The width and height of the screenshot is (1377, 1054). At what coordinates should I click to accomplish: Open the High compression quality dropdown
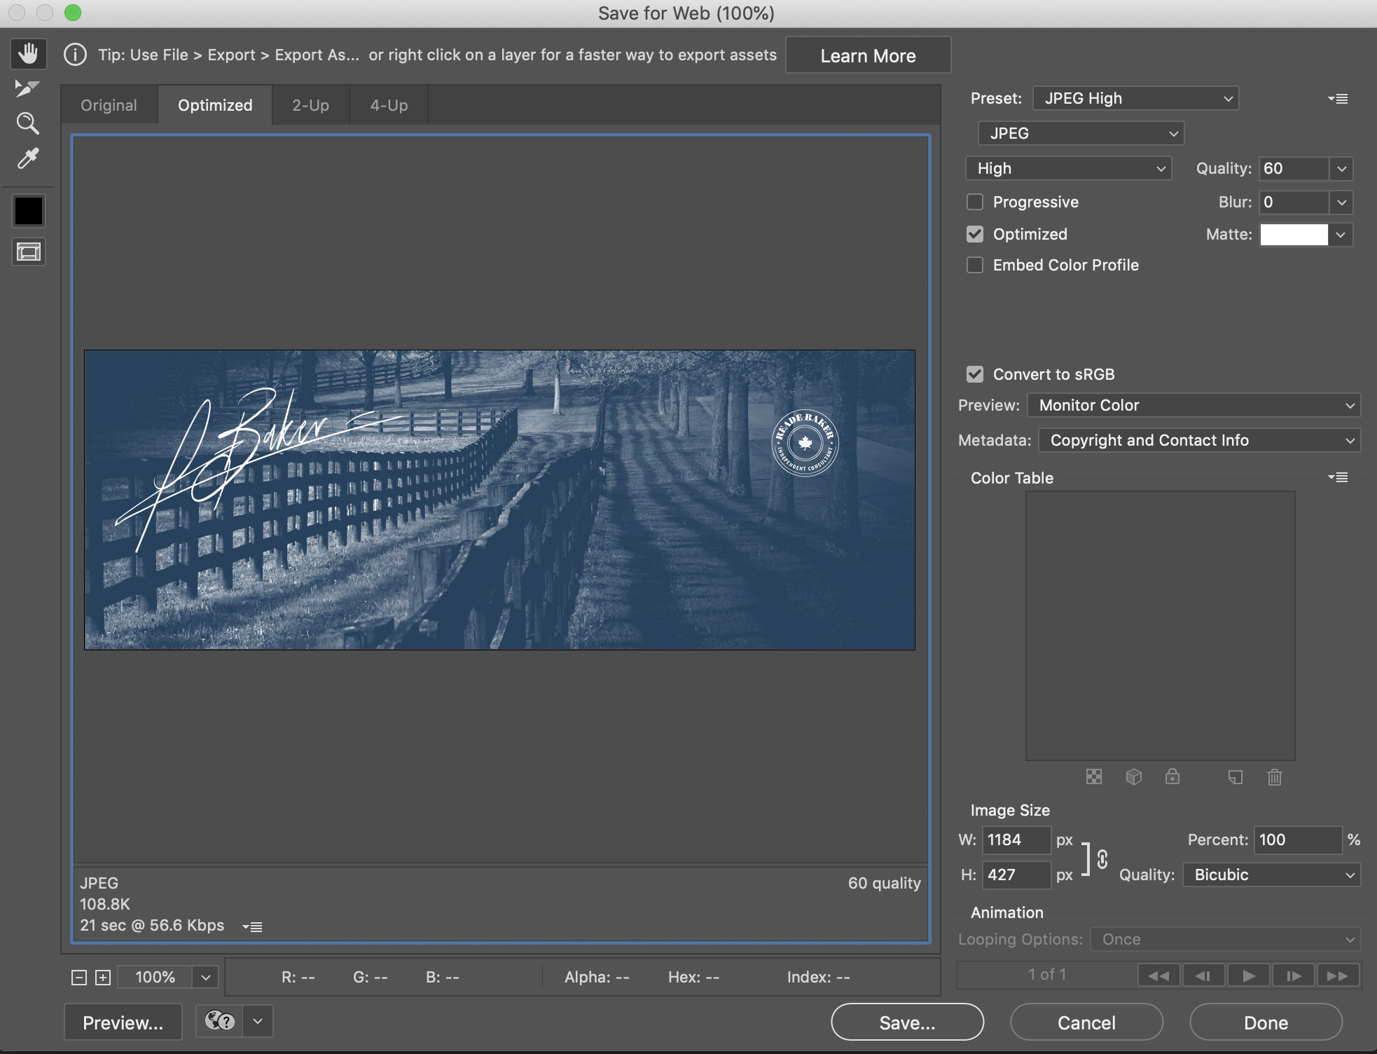click(1068, 168)
